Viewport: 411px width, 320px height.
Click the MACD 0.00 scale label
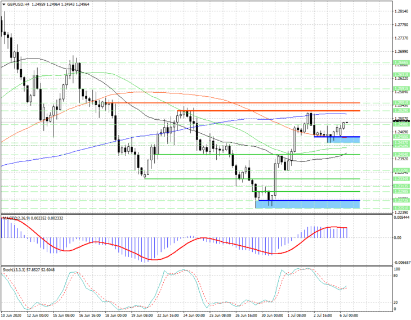pos(397,238)
